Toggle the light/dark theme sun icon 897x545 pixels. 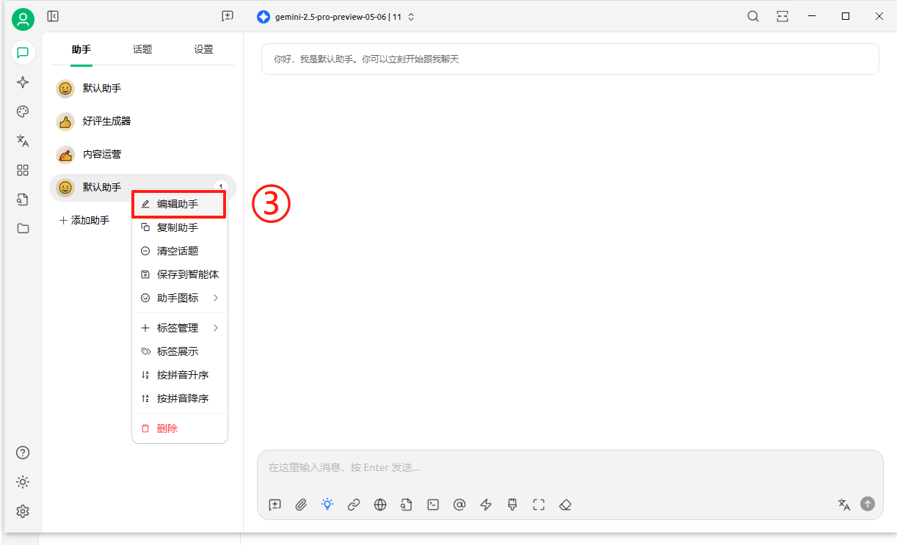coord(23,482)
